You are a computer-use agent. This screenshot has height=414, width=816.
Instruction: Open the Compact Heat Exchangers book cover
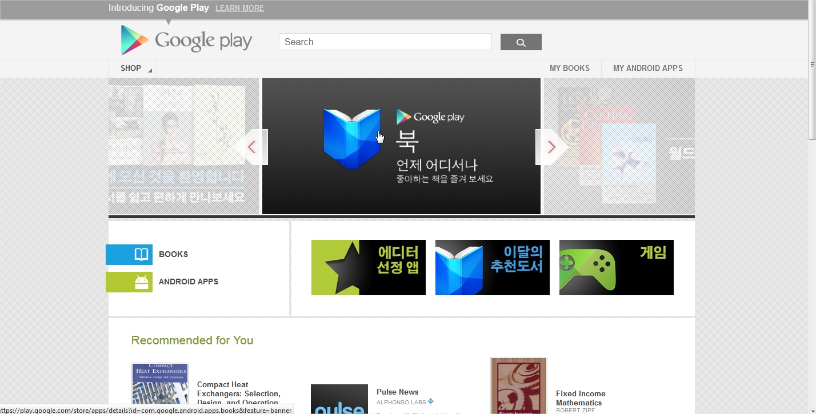[160, 388]
